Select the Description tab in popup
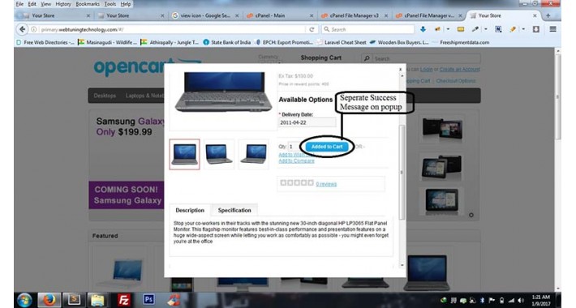 pos(190,211)
